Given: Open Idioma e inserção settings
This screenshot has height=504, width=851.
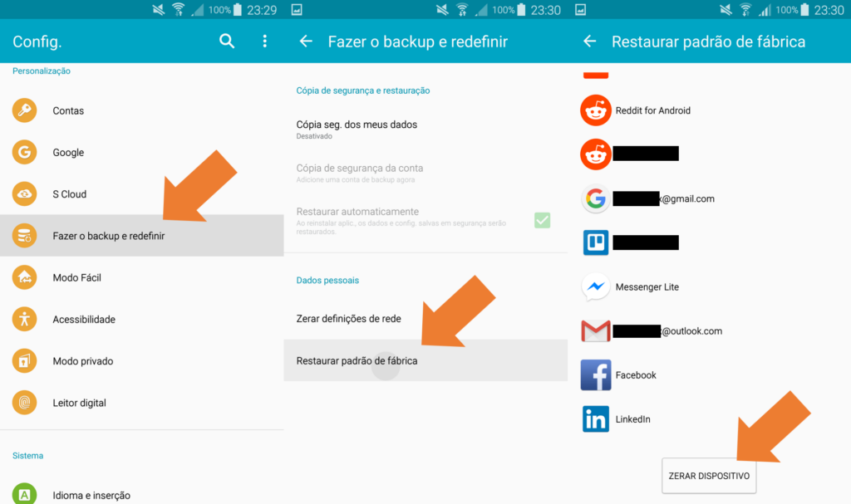Looking at the screenshot, I should point(91,495).
